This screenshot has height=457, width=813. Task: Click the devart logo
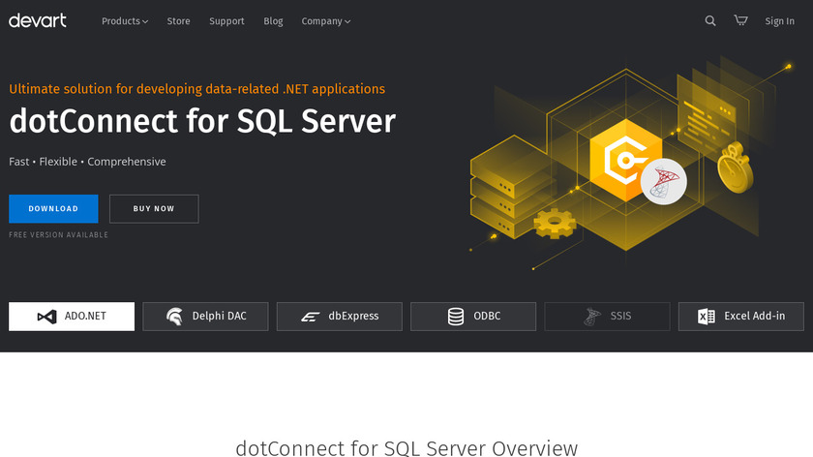[38, 20]
